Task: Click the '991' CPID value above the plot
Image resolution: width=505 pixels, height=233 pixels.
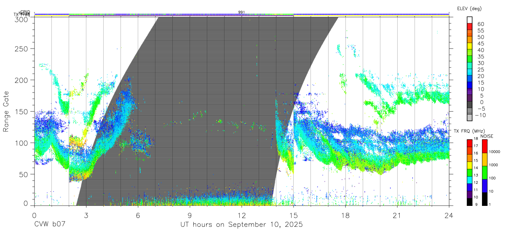Action: point(241,12)
